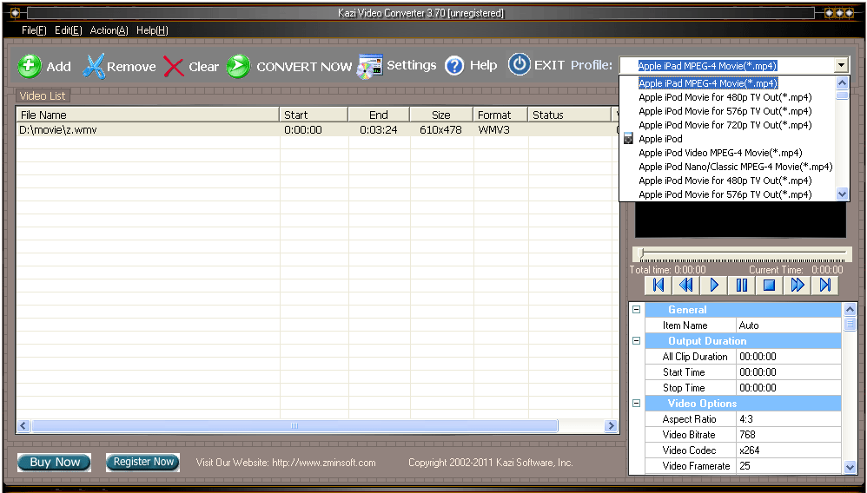
Task: Click the Video Framerate 25 value
Action: (789, 466)
